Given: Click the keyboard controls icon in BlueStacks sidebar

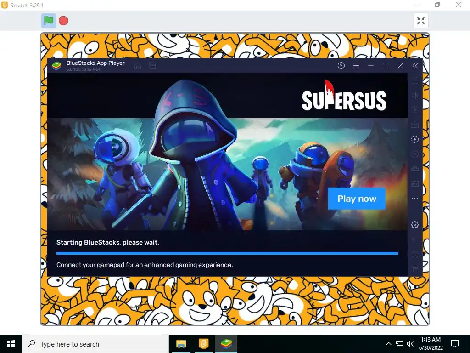Looking at the screenshot, I should (415, 124).
